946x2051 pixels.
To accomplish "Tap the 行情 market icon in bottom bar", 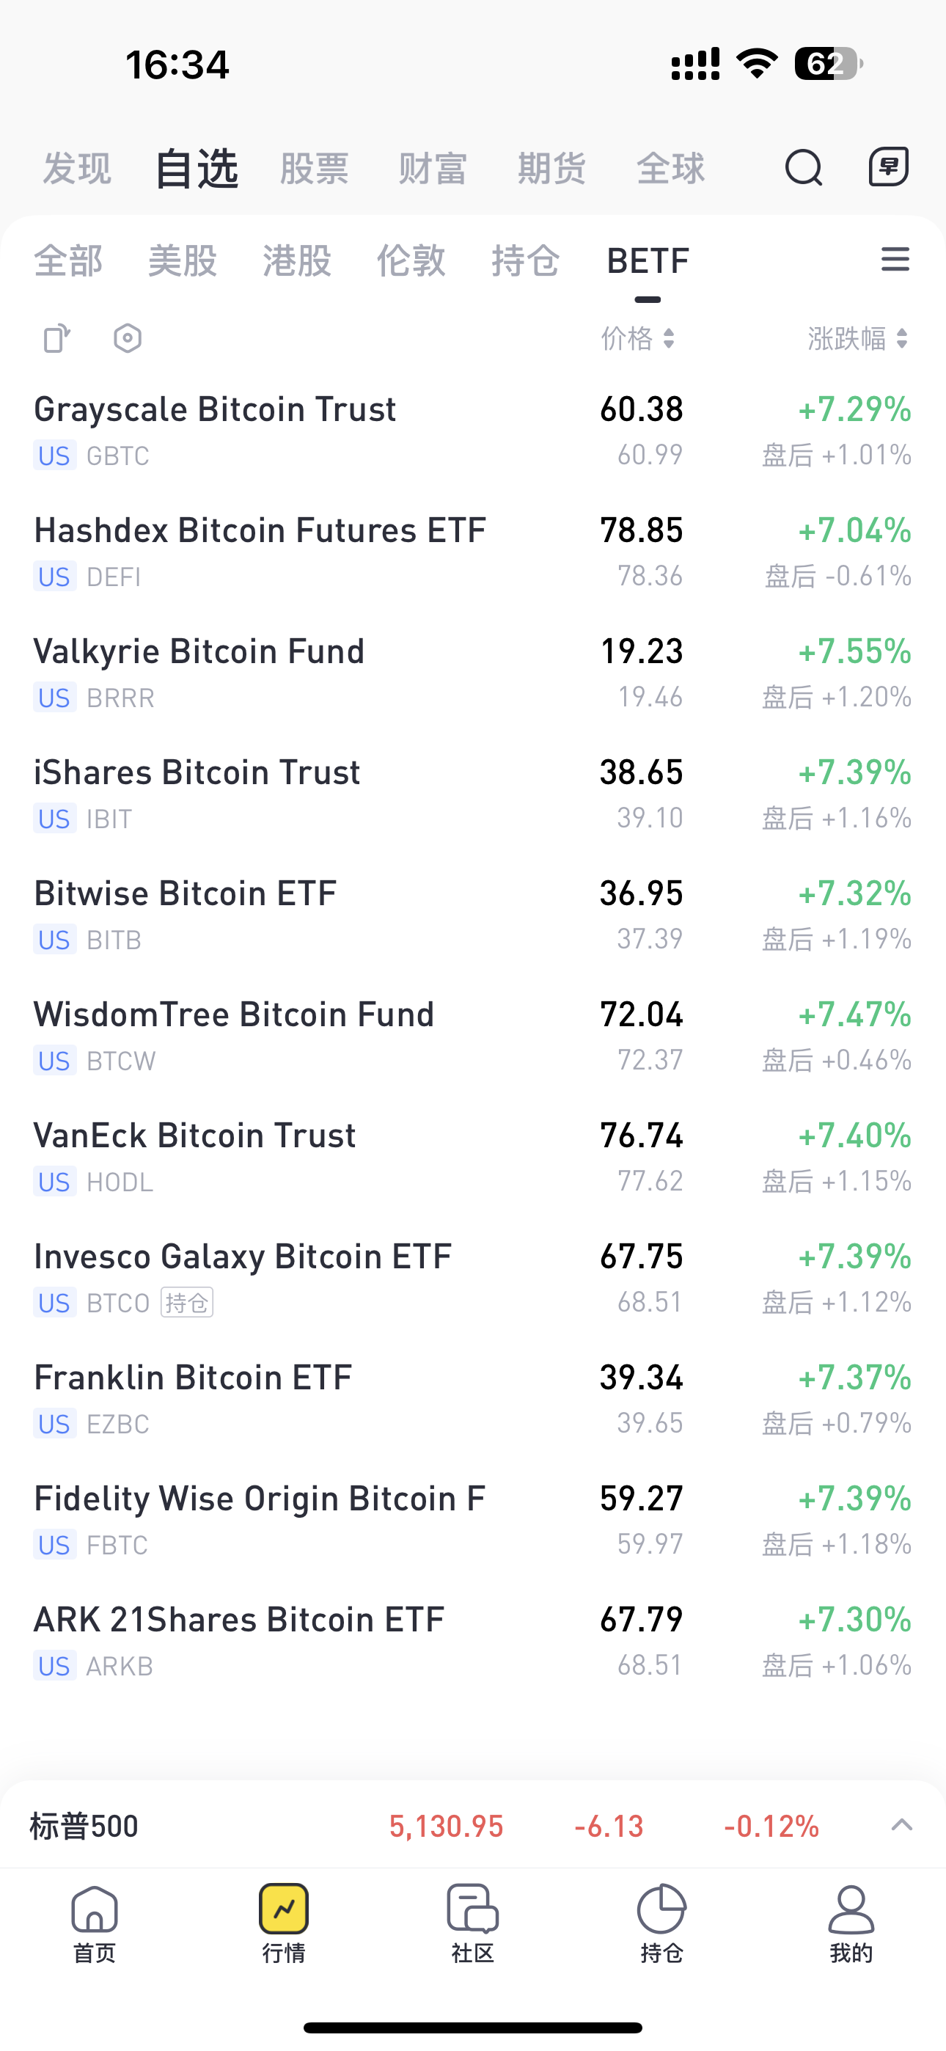I will click(x=284, y=1924).
